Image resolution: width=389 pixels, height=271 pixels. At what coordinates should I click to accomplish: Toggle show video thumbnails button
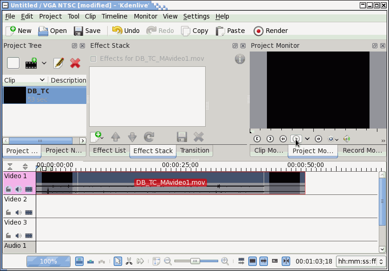tap(253, 261)
